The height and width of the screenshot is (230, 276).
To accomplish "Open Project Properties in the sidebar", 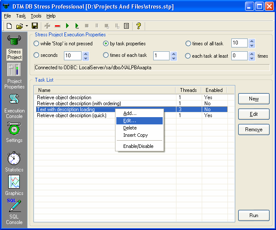I will (14, 76).
